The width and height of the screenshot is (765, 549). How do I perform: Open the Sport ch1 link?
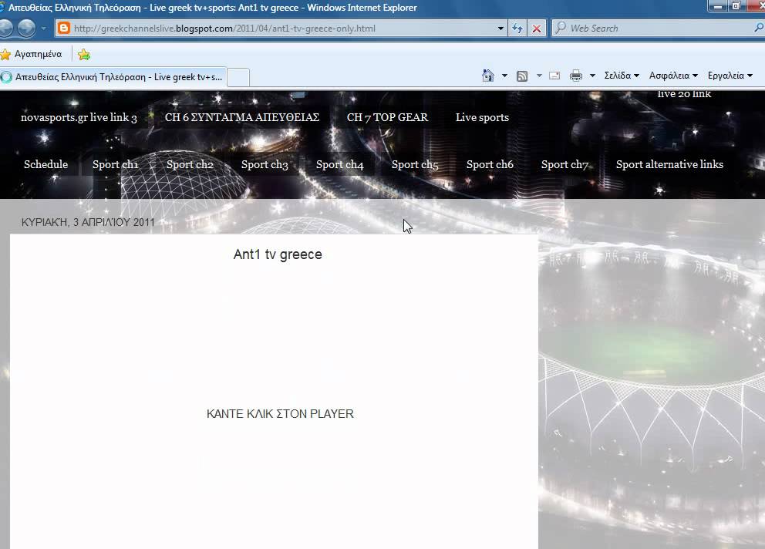tap(115, 164)
